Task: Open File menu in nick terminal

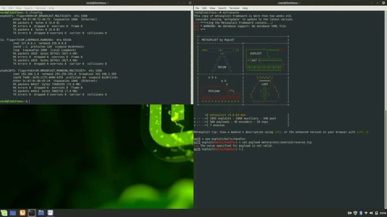Action: point(4,8)
